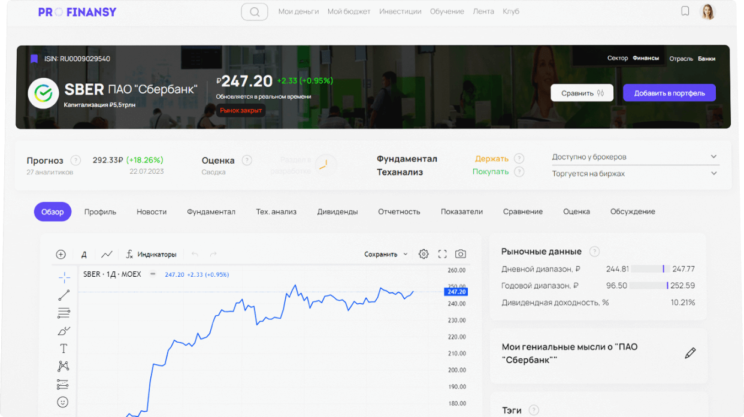Screen dimensions: 744x417
Task: Select the brush drawing tool
Action: pos(63,331)
